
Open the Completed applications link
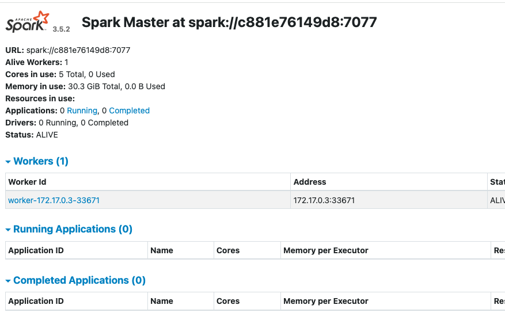(129, 110)
